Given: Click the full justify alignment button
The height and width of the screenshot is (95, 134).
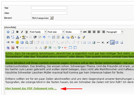Looking at the screenshot, I should point(90,32).
